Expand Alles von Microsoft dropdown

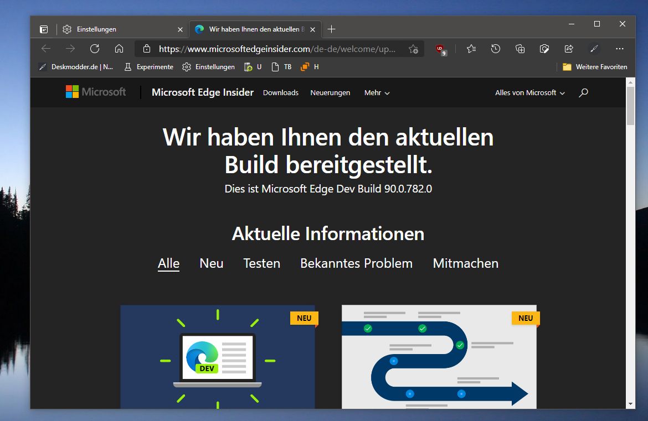pos(530,93)
